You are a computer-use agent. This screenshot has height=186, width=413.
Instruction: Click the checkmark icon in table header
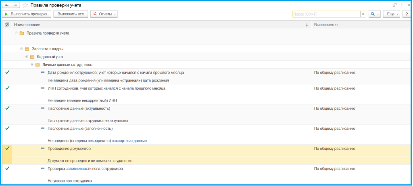7,25
